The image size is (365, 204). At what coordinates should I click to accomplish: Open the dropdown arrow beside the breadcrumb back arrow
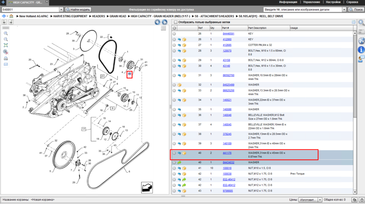tap(7, 16)
